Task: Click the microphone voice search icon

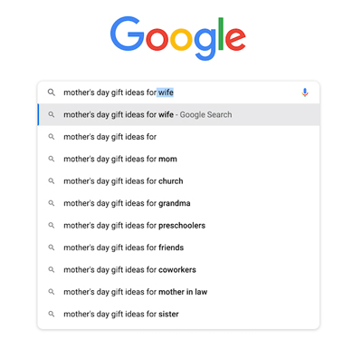Action: click(305, 92)
